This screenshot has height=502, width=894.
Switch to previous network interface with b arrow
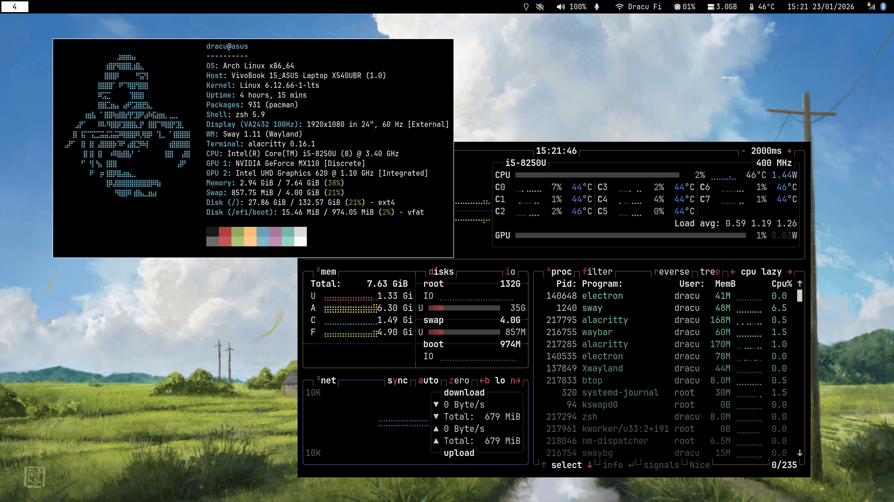tap(485, 381)
